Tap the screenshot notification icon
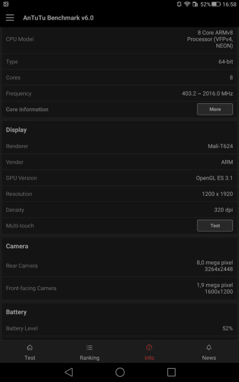The image size is (239, 382). click(x=6, y=4)
